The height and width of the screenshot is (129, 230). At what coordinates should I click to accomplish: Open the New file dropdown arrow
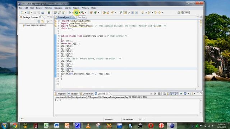[x=25, y=13]
